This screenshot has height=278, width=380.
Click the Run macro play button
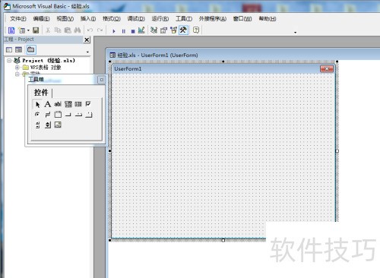click(114, 31)
